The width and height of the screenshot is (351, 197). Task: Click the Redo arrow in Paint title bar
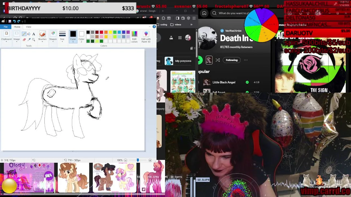[19, 21]
